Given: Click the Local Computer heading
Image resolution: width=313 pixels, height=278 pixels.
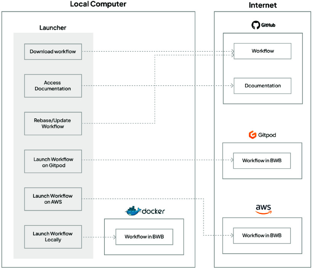Looking at the screenshot, I should (98, 5).
